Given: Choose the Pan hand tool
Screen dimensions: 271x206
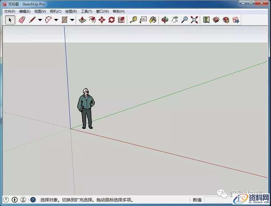Looking at the screenshot, I should pos(175,20).
